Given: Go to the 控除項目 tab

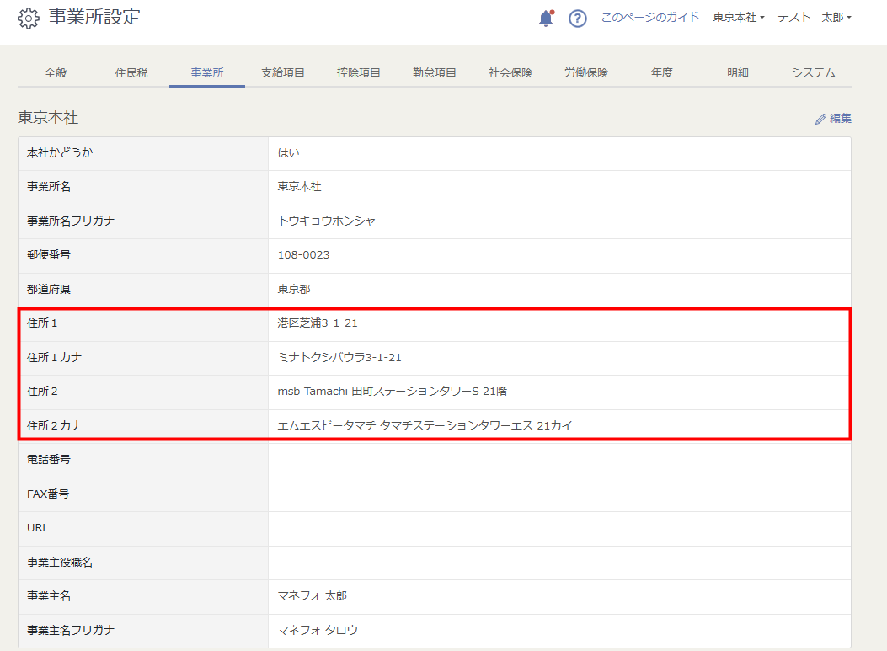Looking at the screenshot, I should pos(359,73).
